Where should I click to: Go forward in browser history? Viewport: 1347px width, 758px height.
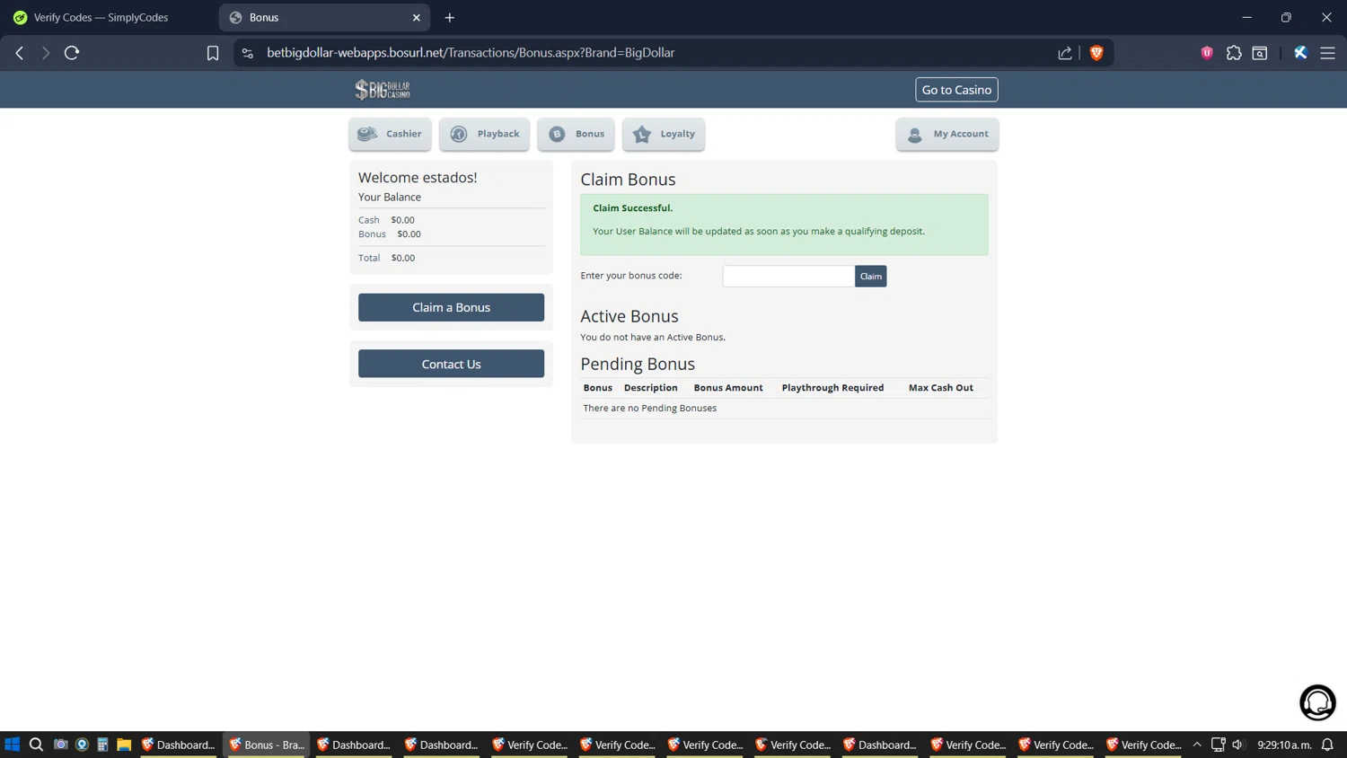coord(45,53)
